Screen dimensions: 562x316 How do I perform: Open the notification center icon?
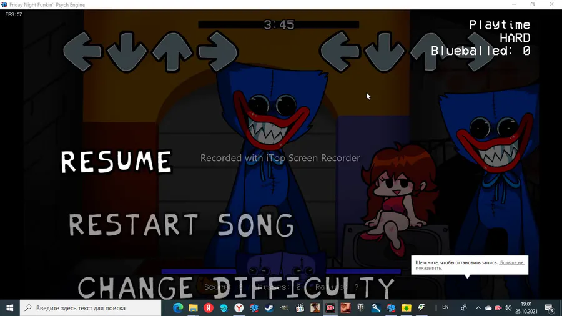pyautogui.click(x=549, y=308)
